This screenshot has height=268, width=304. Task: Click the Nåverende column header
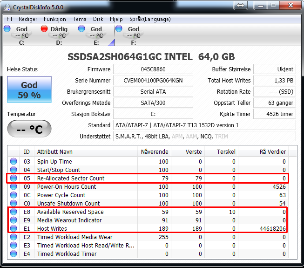[x=154, y=151]
